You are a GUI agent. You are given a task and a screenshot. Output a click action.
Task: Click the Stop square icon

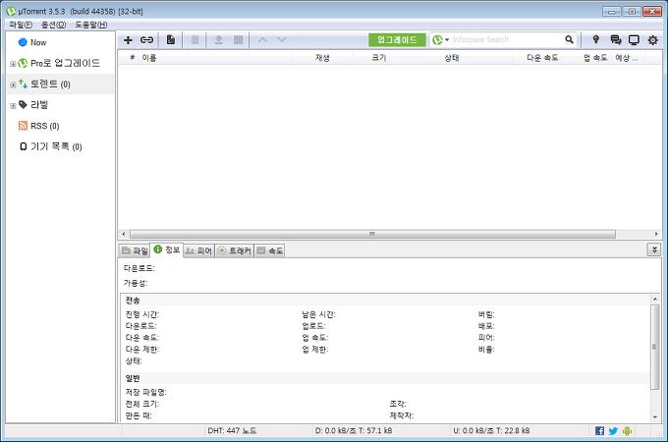[238, 40]
